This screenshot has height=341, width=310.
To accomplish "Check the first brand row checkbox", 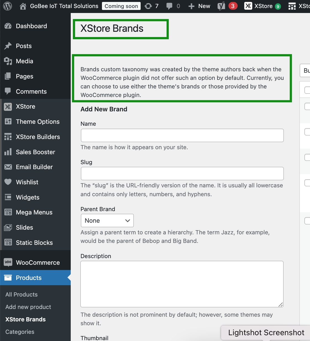I will point(307,106).
